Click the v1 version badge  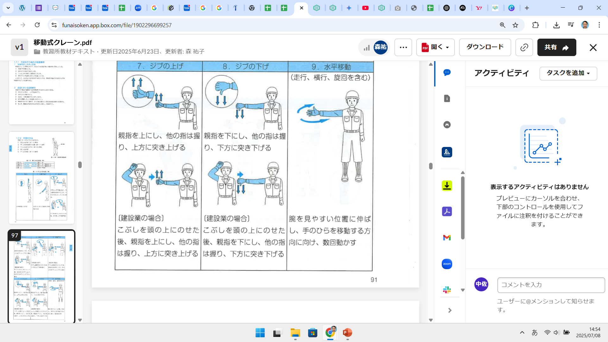tap(19, 47)
